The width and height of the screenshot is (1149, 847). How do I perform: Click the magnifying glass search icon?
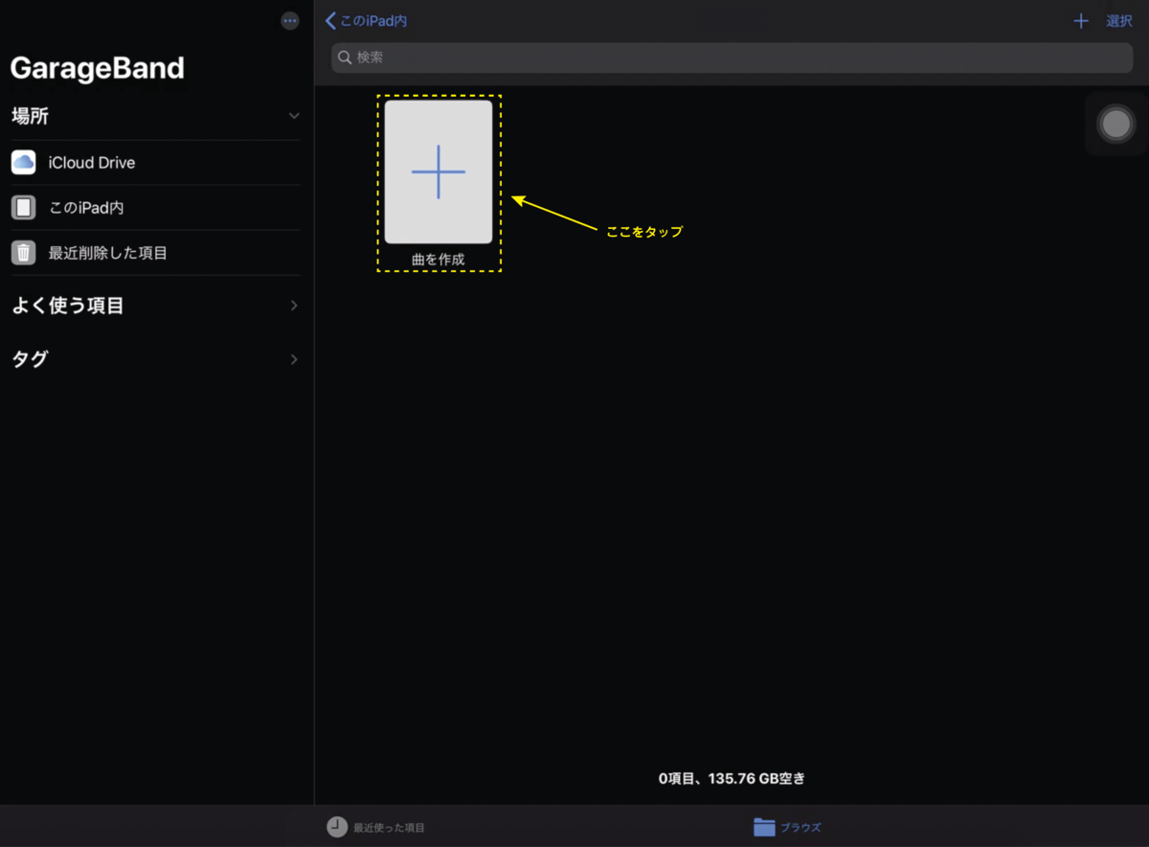click(345, 57)
